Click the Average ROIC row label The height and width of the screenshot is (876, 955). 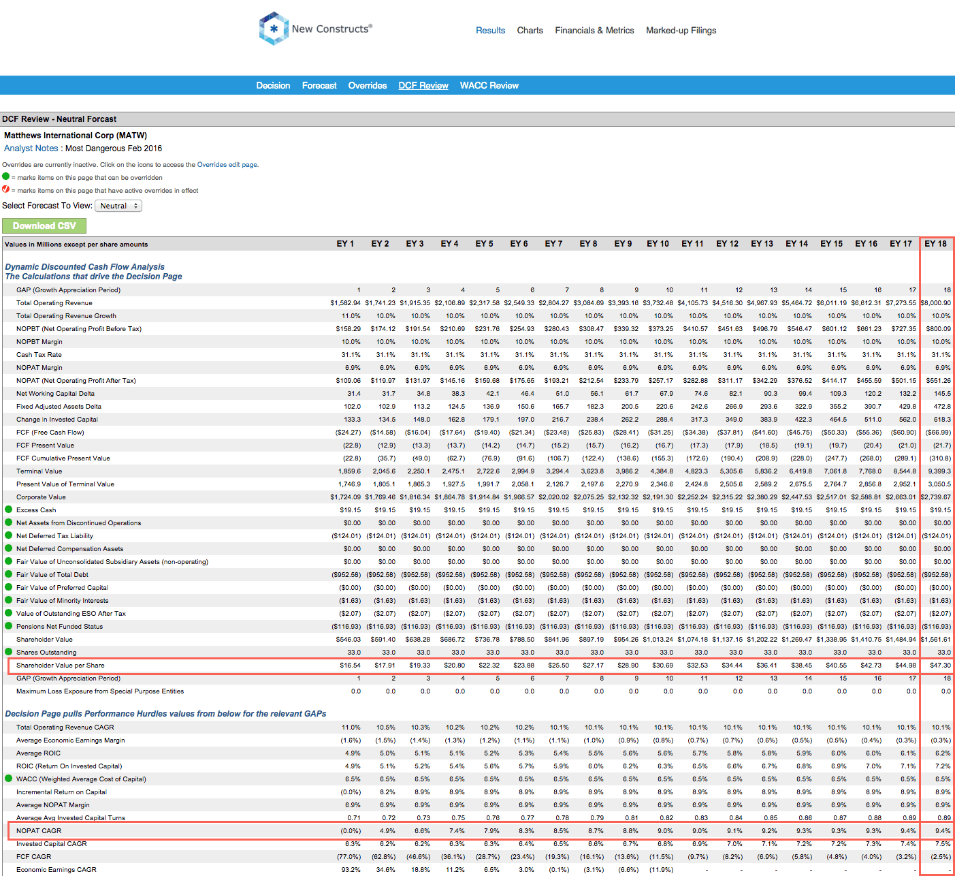click(38, 753)
